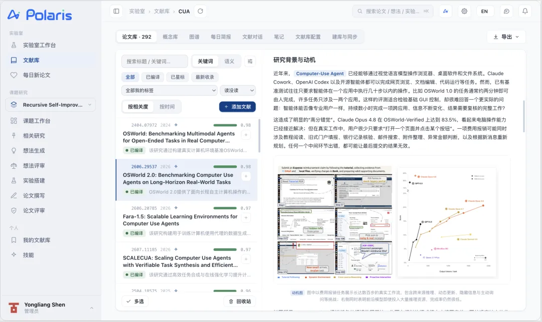Select the 最新收录 filter chip

pos(205,77)
